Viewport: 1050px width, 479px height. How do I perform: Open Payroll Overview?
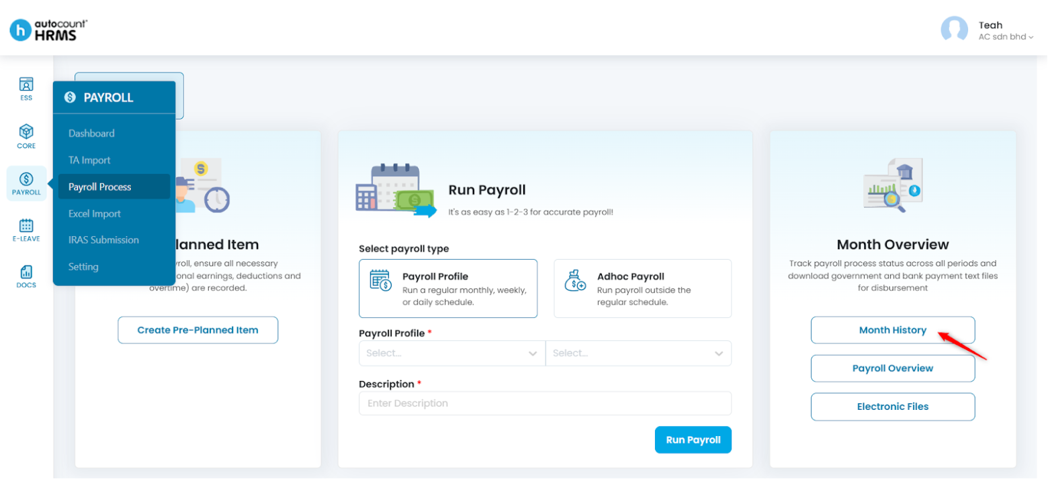click(x=893, y=368)
